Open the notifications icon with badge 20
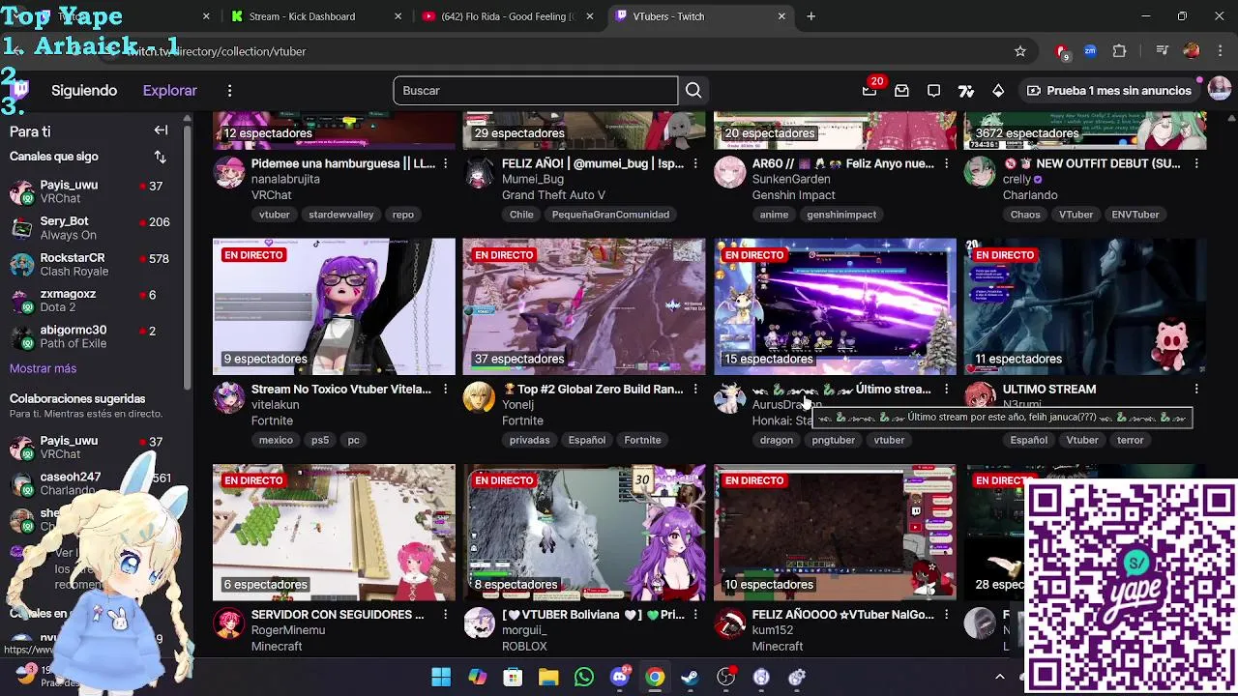Image resolution: width=1238 pixels, height=696 pixels. click(870, 91)
